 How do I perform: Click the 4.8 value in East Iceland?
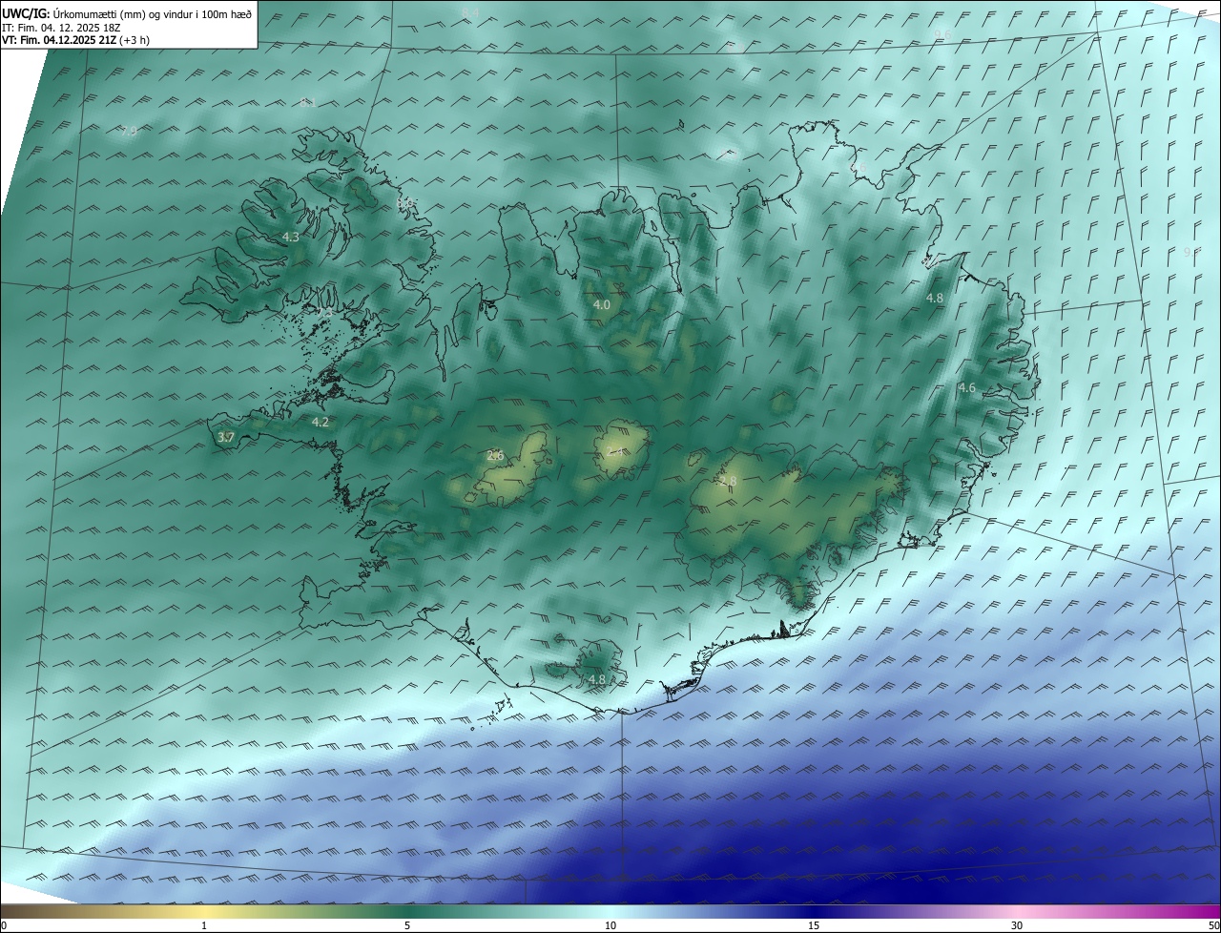coord(935,299)
